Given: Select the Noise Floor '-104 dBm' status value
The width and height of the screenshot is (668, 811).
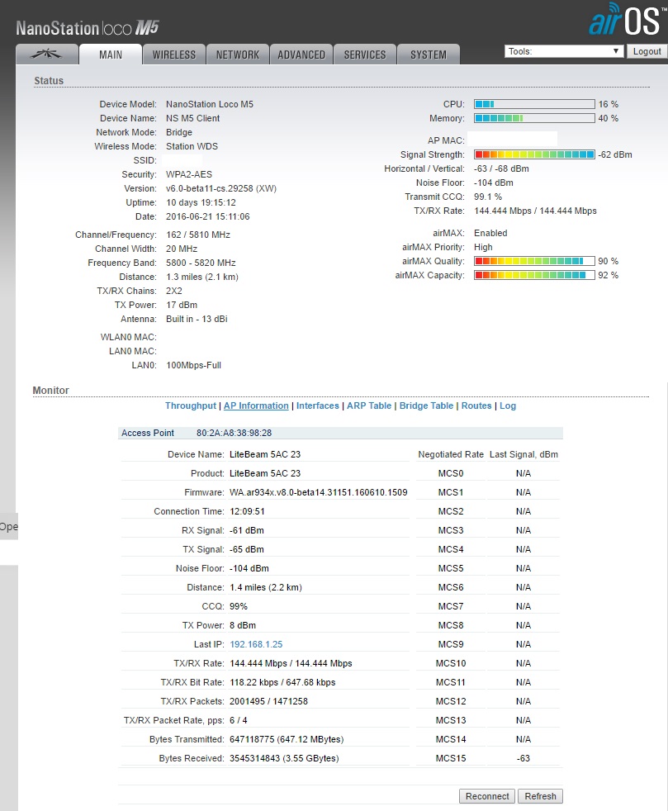Looking at the screenshot, I should coord(494,183).
